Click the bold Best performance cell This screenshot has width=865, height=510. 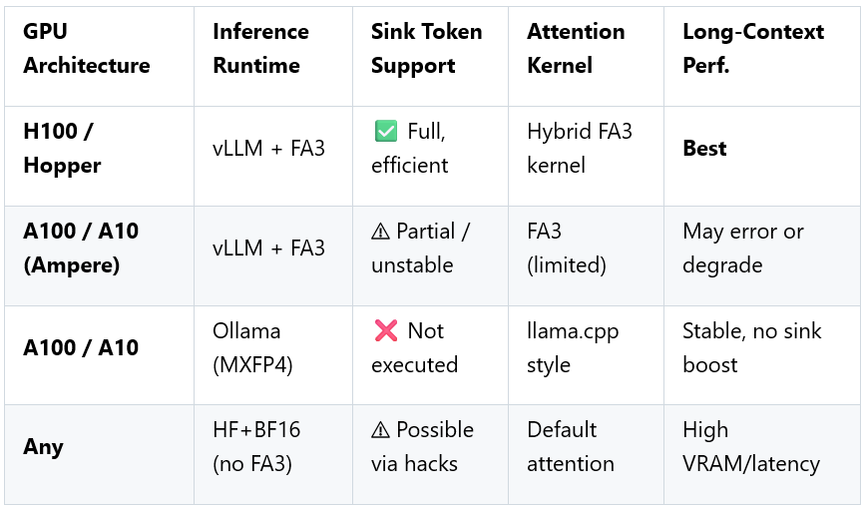(704, 148)
